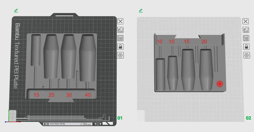
Task: Edit plate 01 name with pencil icon
Action: (16, 10)
